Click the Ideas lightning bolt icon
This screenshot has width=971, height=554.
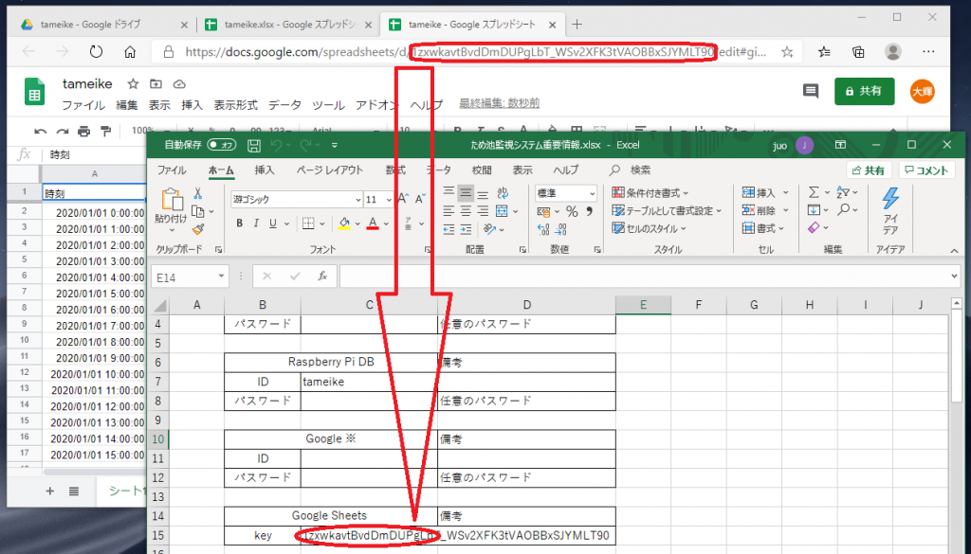(890, 199)
